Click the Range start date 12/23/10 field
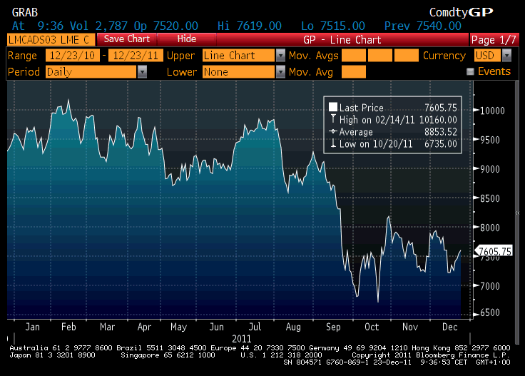The image size is (525, 376). point(72,56)
